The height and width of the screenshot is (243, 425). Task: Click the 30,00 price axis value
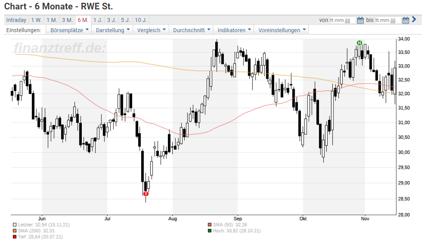coord(404,152)
